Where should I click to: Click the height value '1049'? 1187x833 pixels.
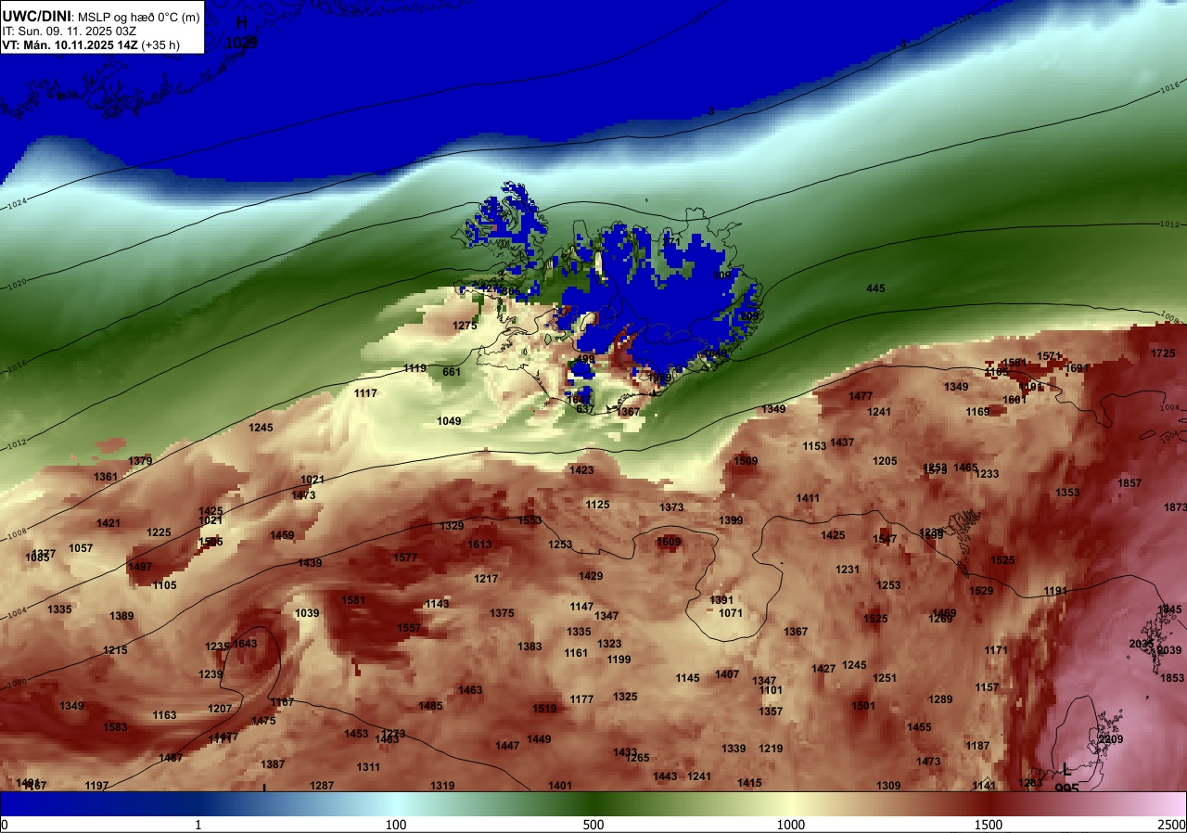tap(449, 421)
